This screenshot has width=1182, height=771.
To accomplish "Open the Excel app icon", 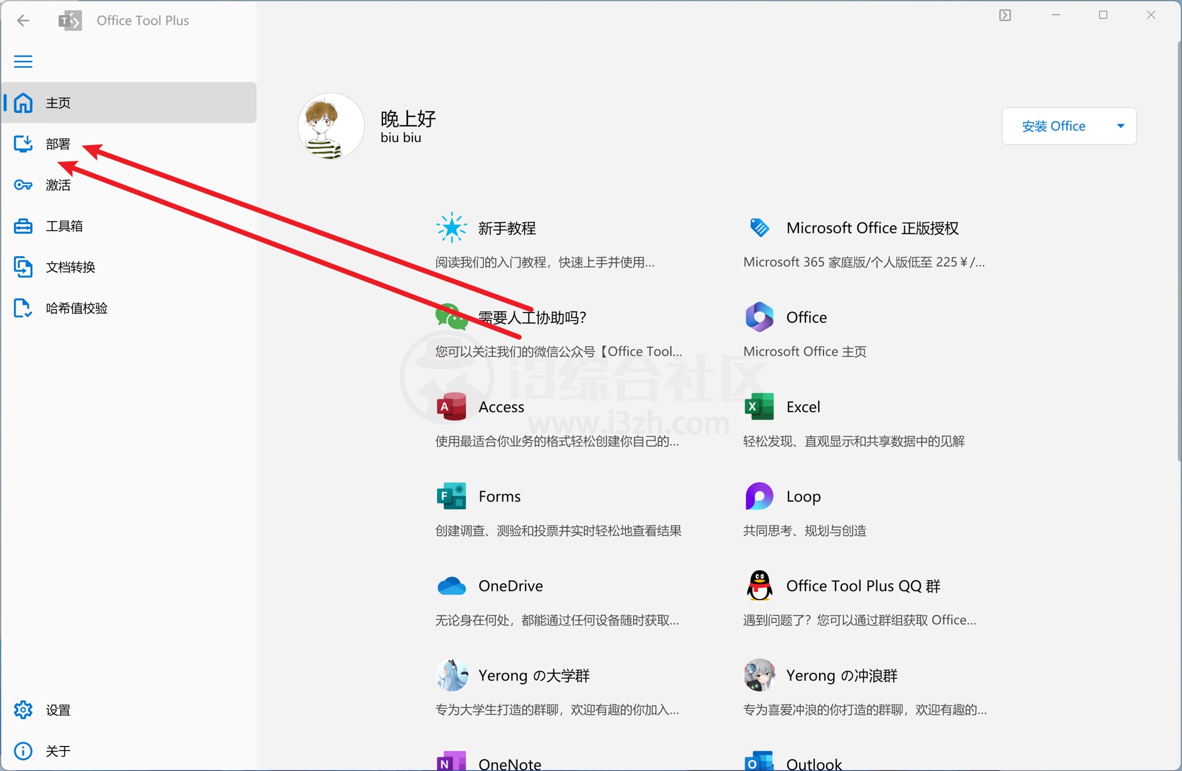I will 759,407.
